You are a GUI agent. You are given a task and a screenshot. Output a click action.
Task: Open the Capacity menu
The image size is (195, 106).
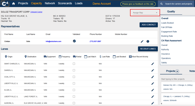coord(37,3)
